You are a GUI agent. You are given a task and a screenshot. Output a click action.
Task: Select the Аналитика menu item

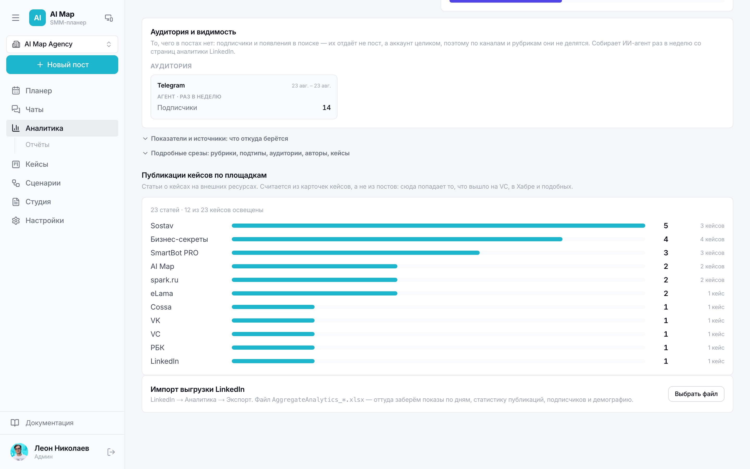point(62,128)
